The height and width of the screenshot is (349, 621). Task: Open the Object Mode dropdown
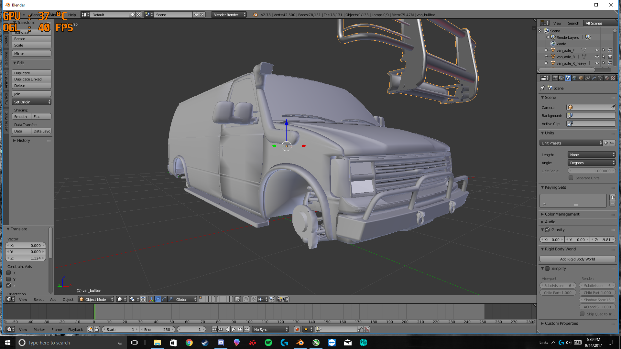click(x=96, y=299)
